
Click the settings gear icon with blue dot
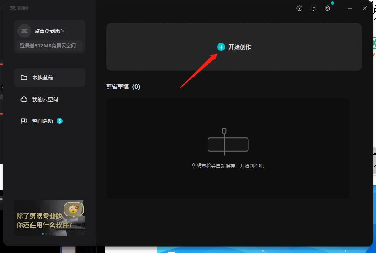pos(327,8)
